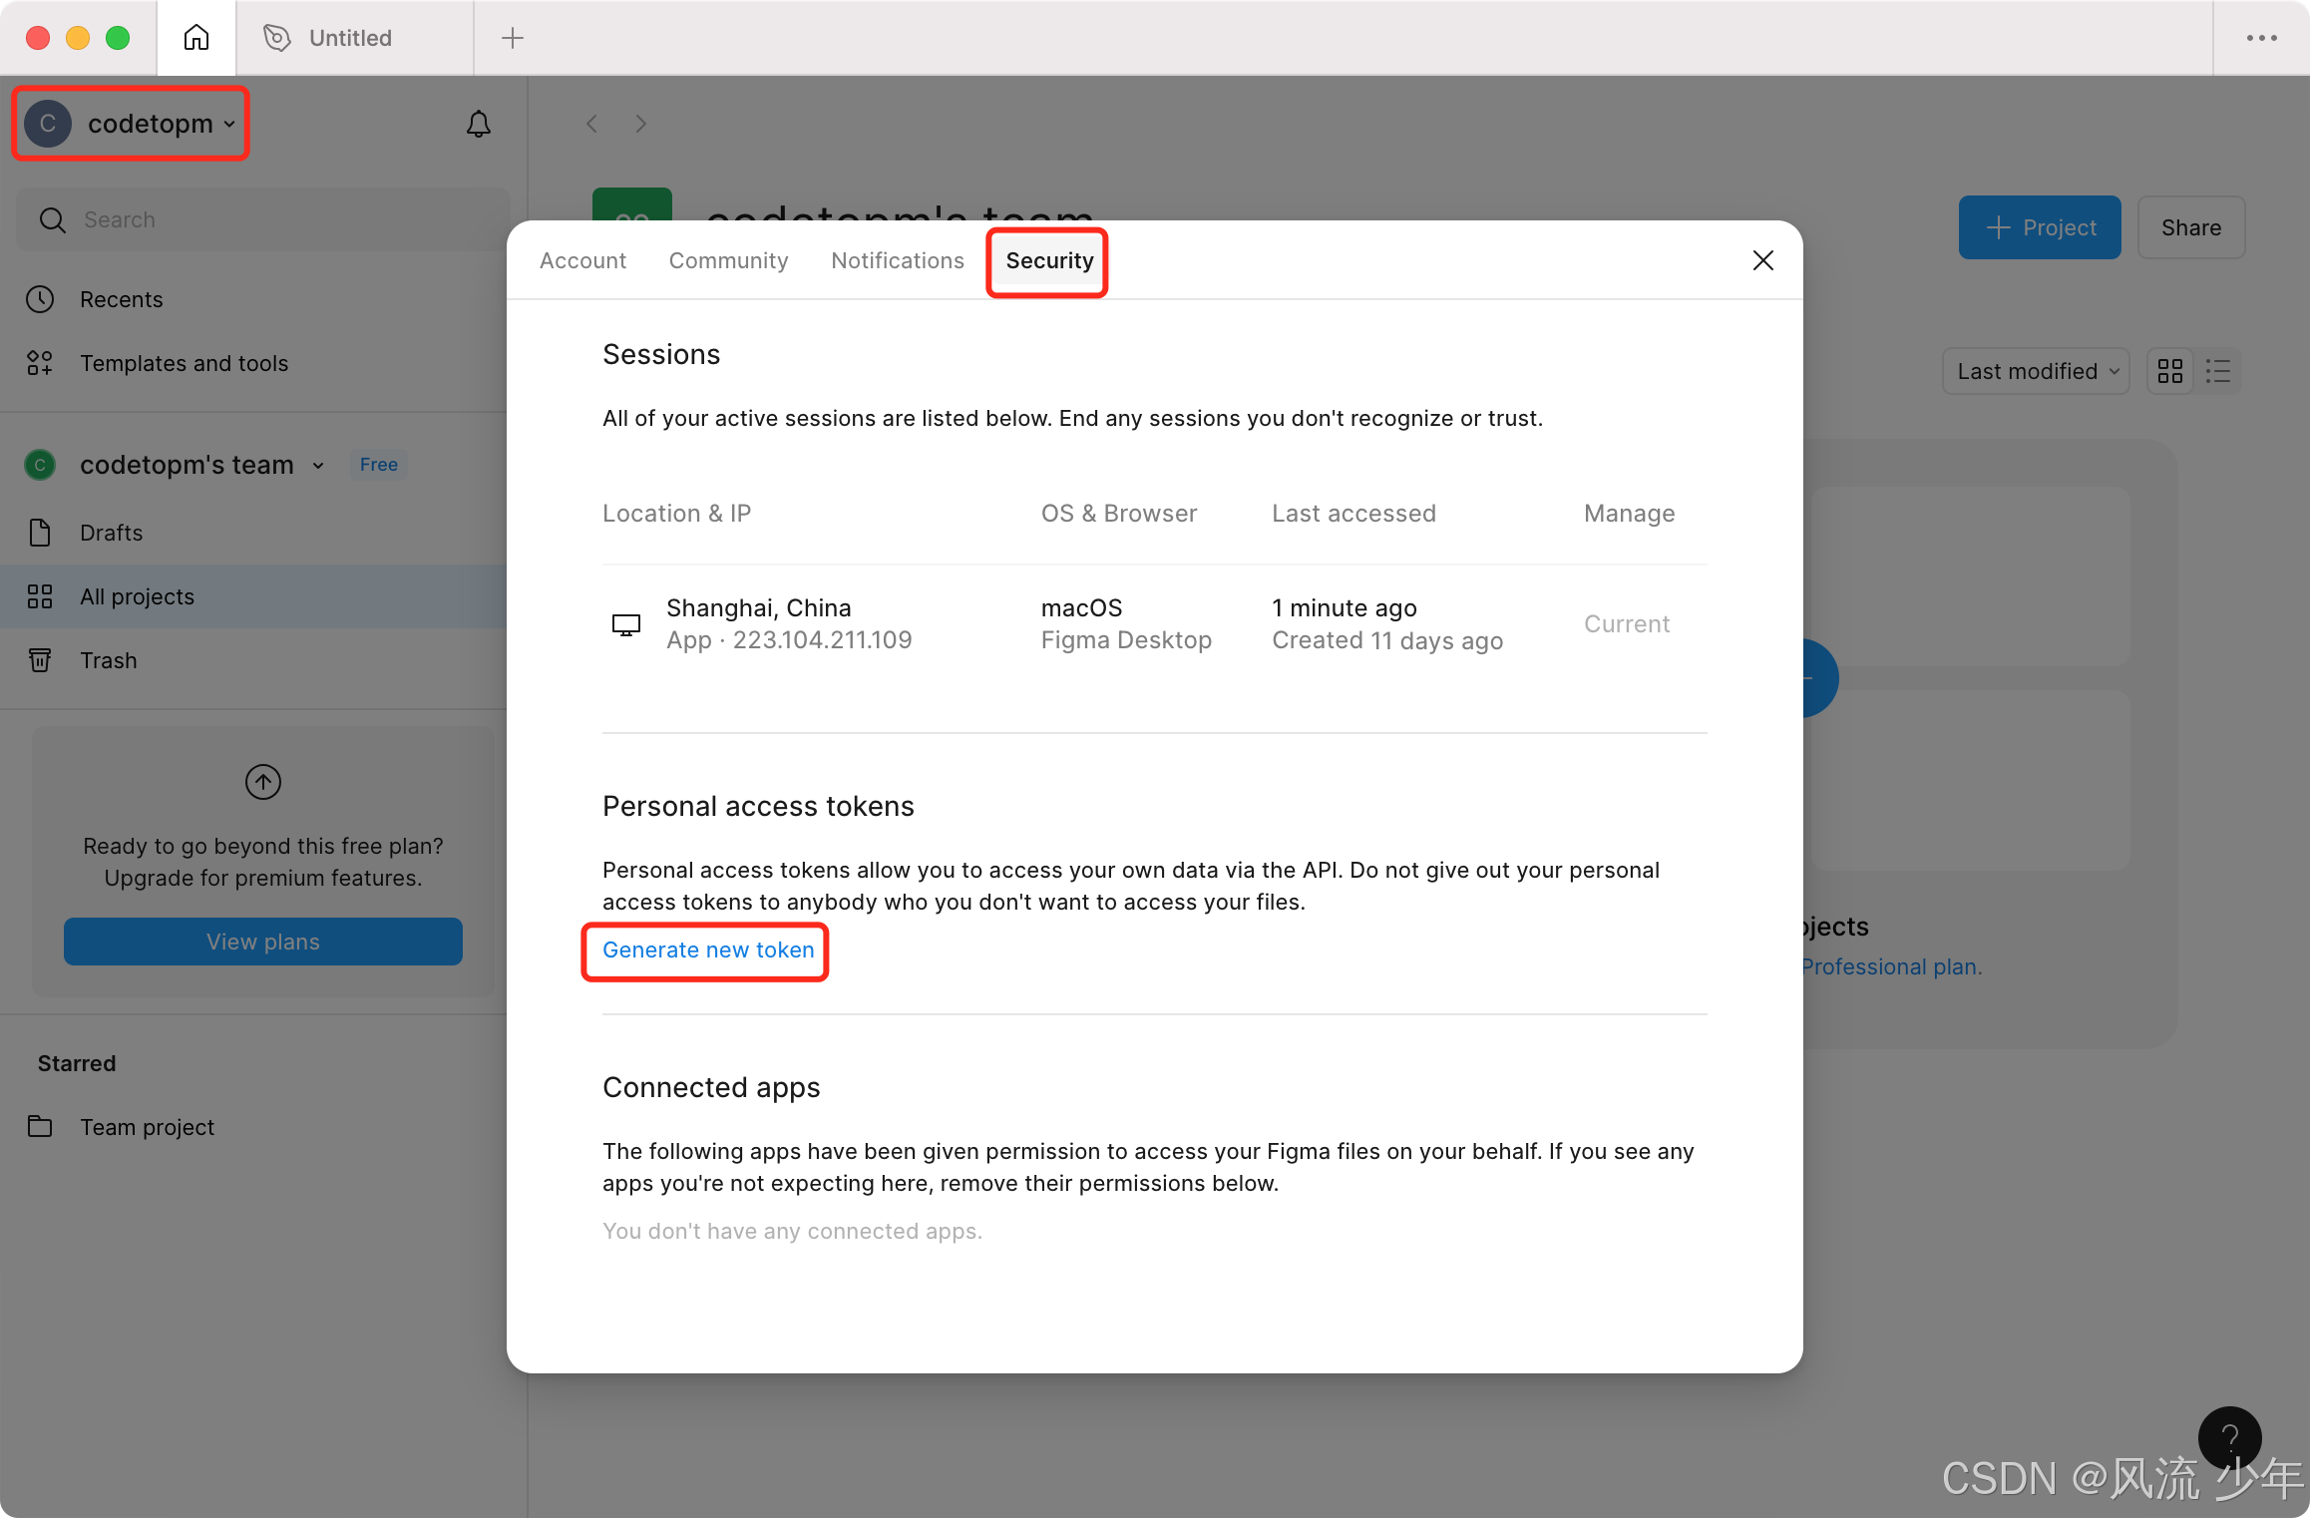The height and width of the screenshot is (1518, 2310).
Task: Close the settings dialog
Action: tap(1763, 260)
